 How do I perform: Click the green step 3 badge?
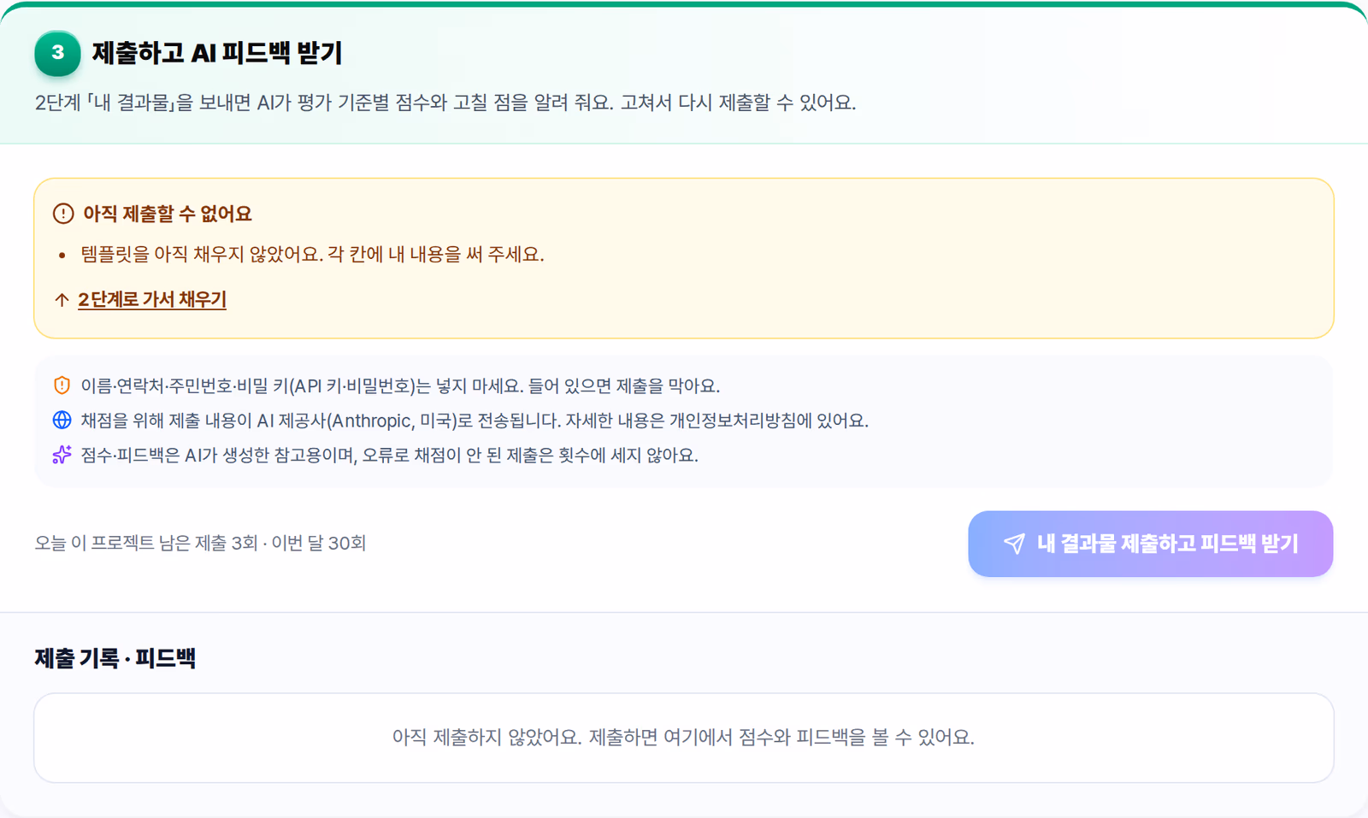tap(57, 53)
